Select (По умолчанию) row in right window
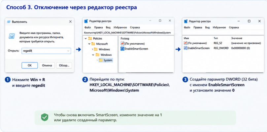 222,43
